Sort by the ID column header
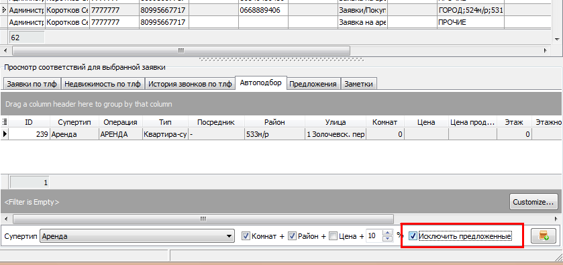The image size is (563, 265). pyautogui.click(x=29, y=122)
